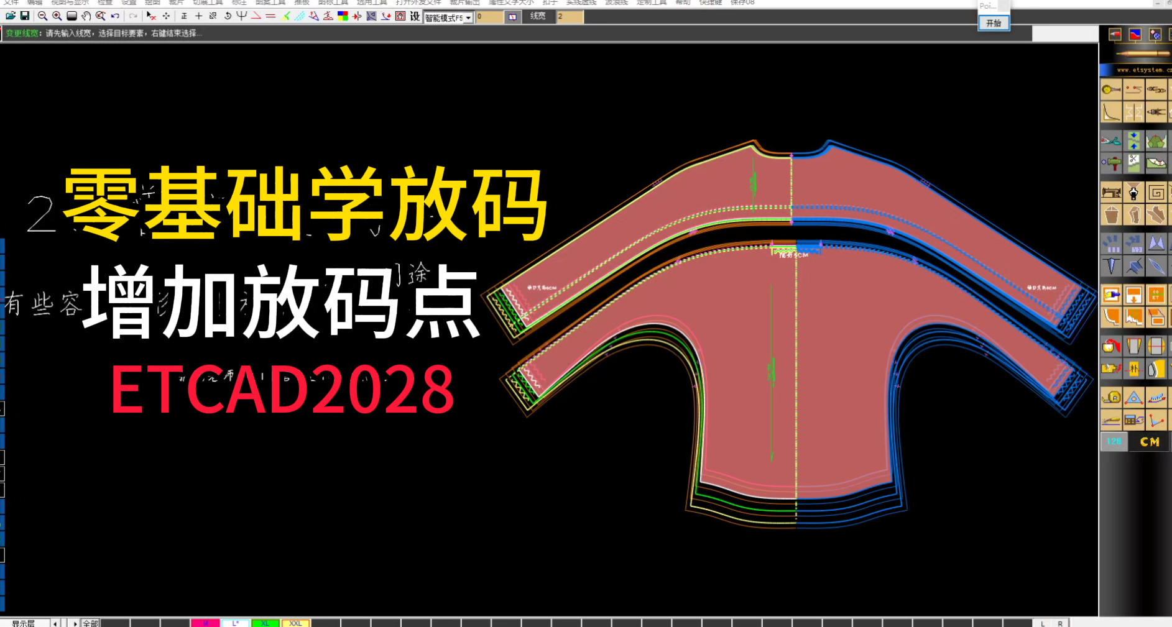The width and height of the screenshot is (1172, 627).
Task: Pick the arrow with red X tool
Action: [151, 16]
